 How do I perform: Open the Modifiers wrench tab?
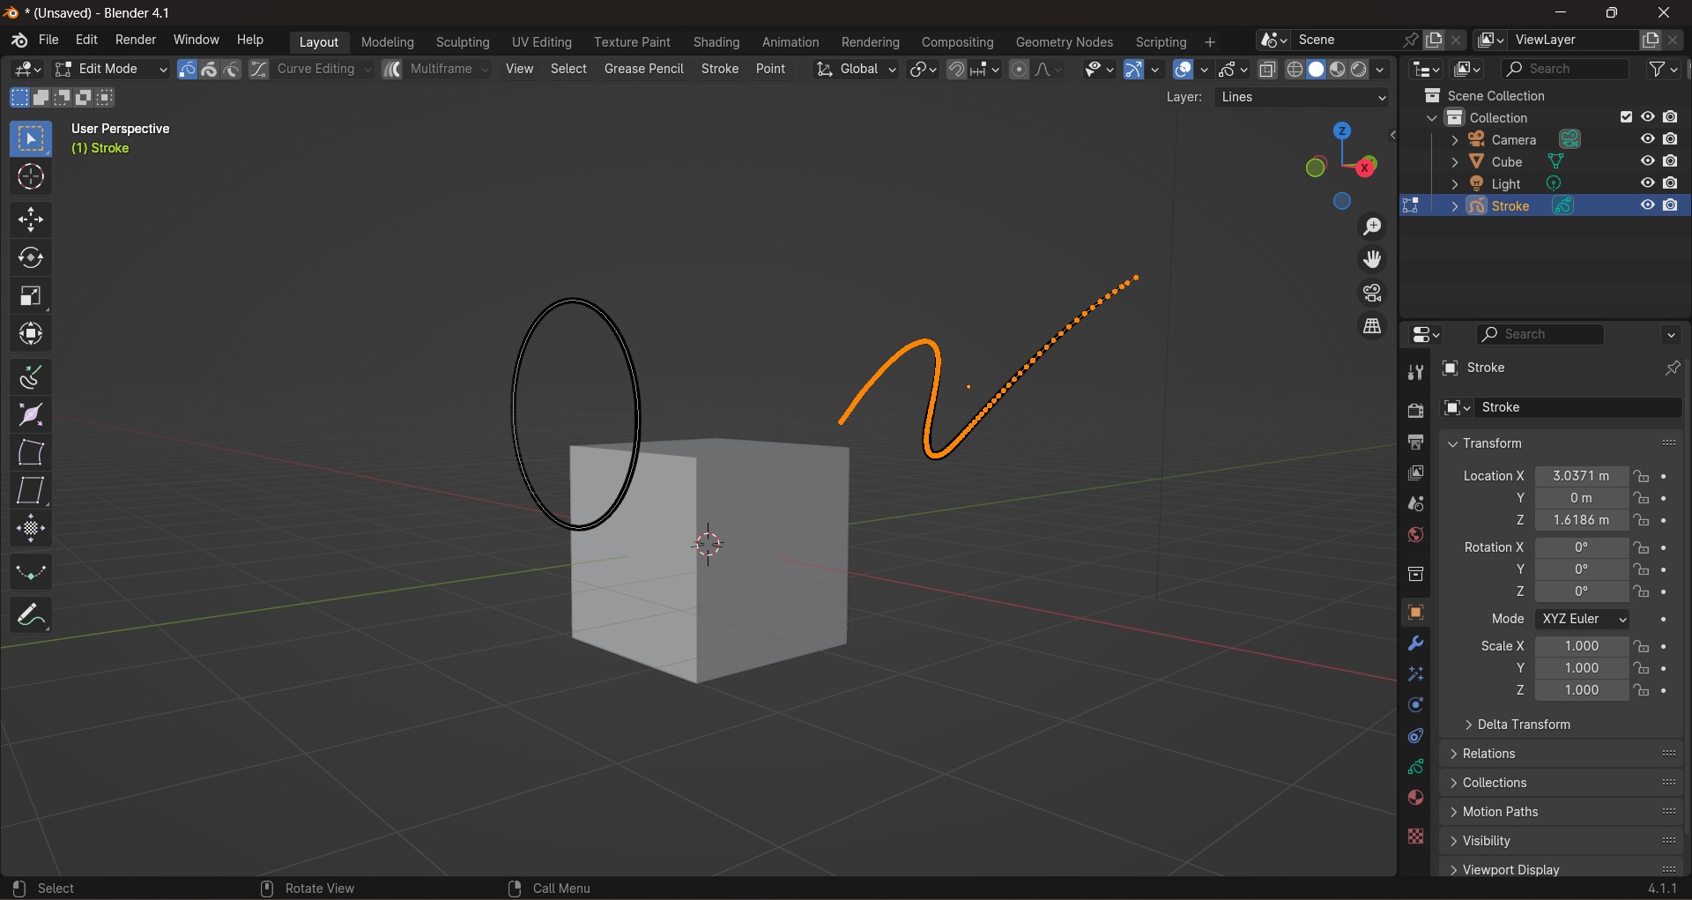coord(1416,643)
